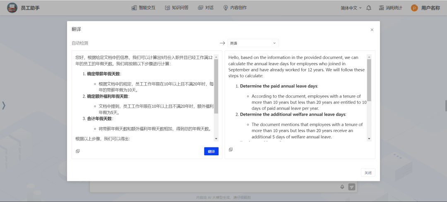The height and width of the screenshot is (202, 447).
Task: Close the 翻译 dialog with X
Action: (372, 30)
